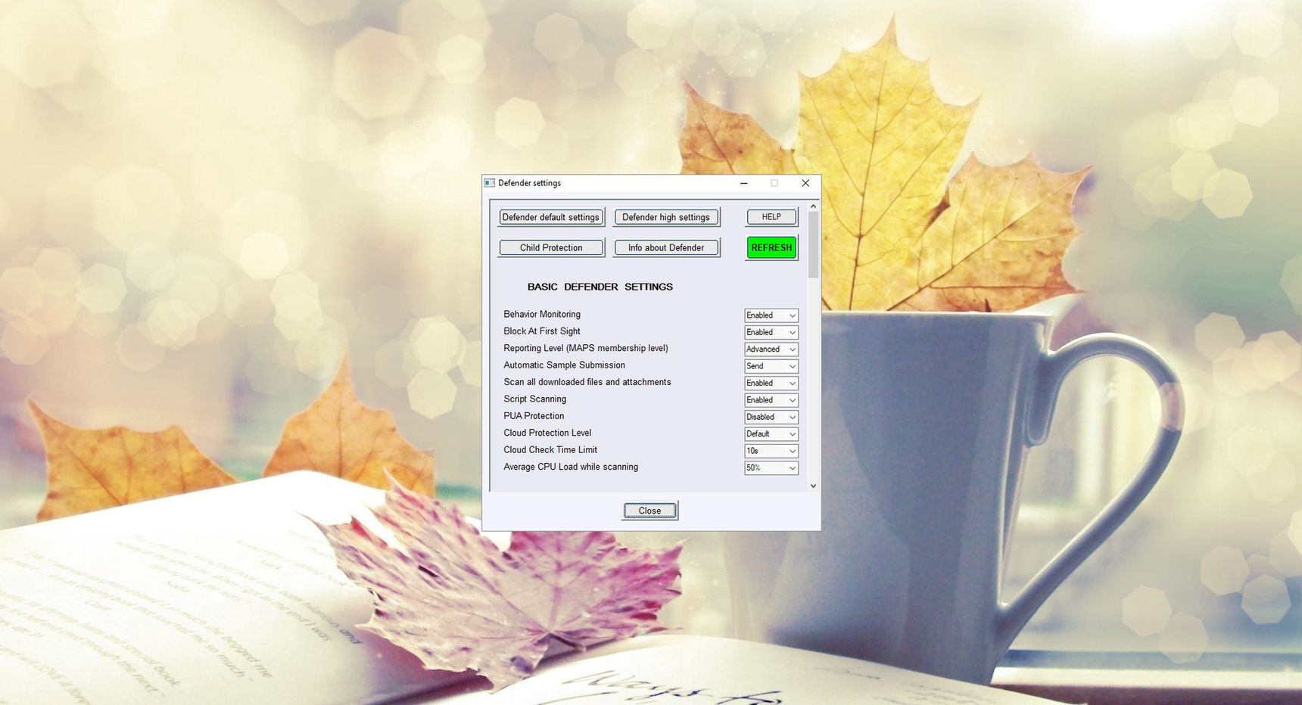
Task: Click the Defender settings title text
Action: pos(529,183)
